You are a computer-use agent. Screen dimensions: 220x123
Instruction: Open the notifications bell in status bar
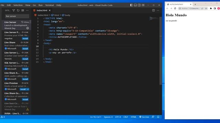point(158,117)
